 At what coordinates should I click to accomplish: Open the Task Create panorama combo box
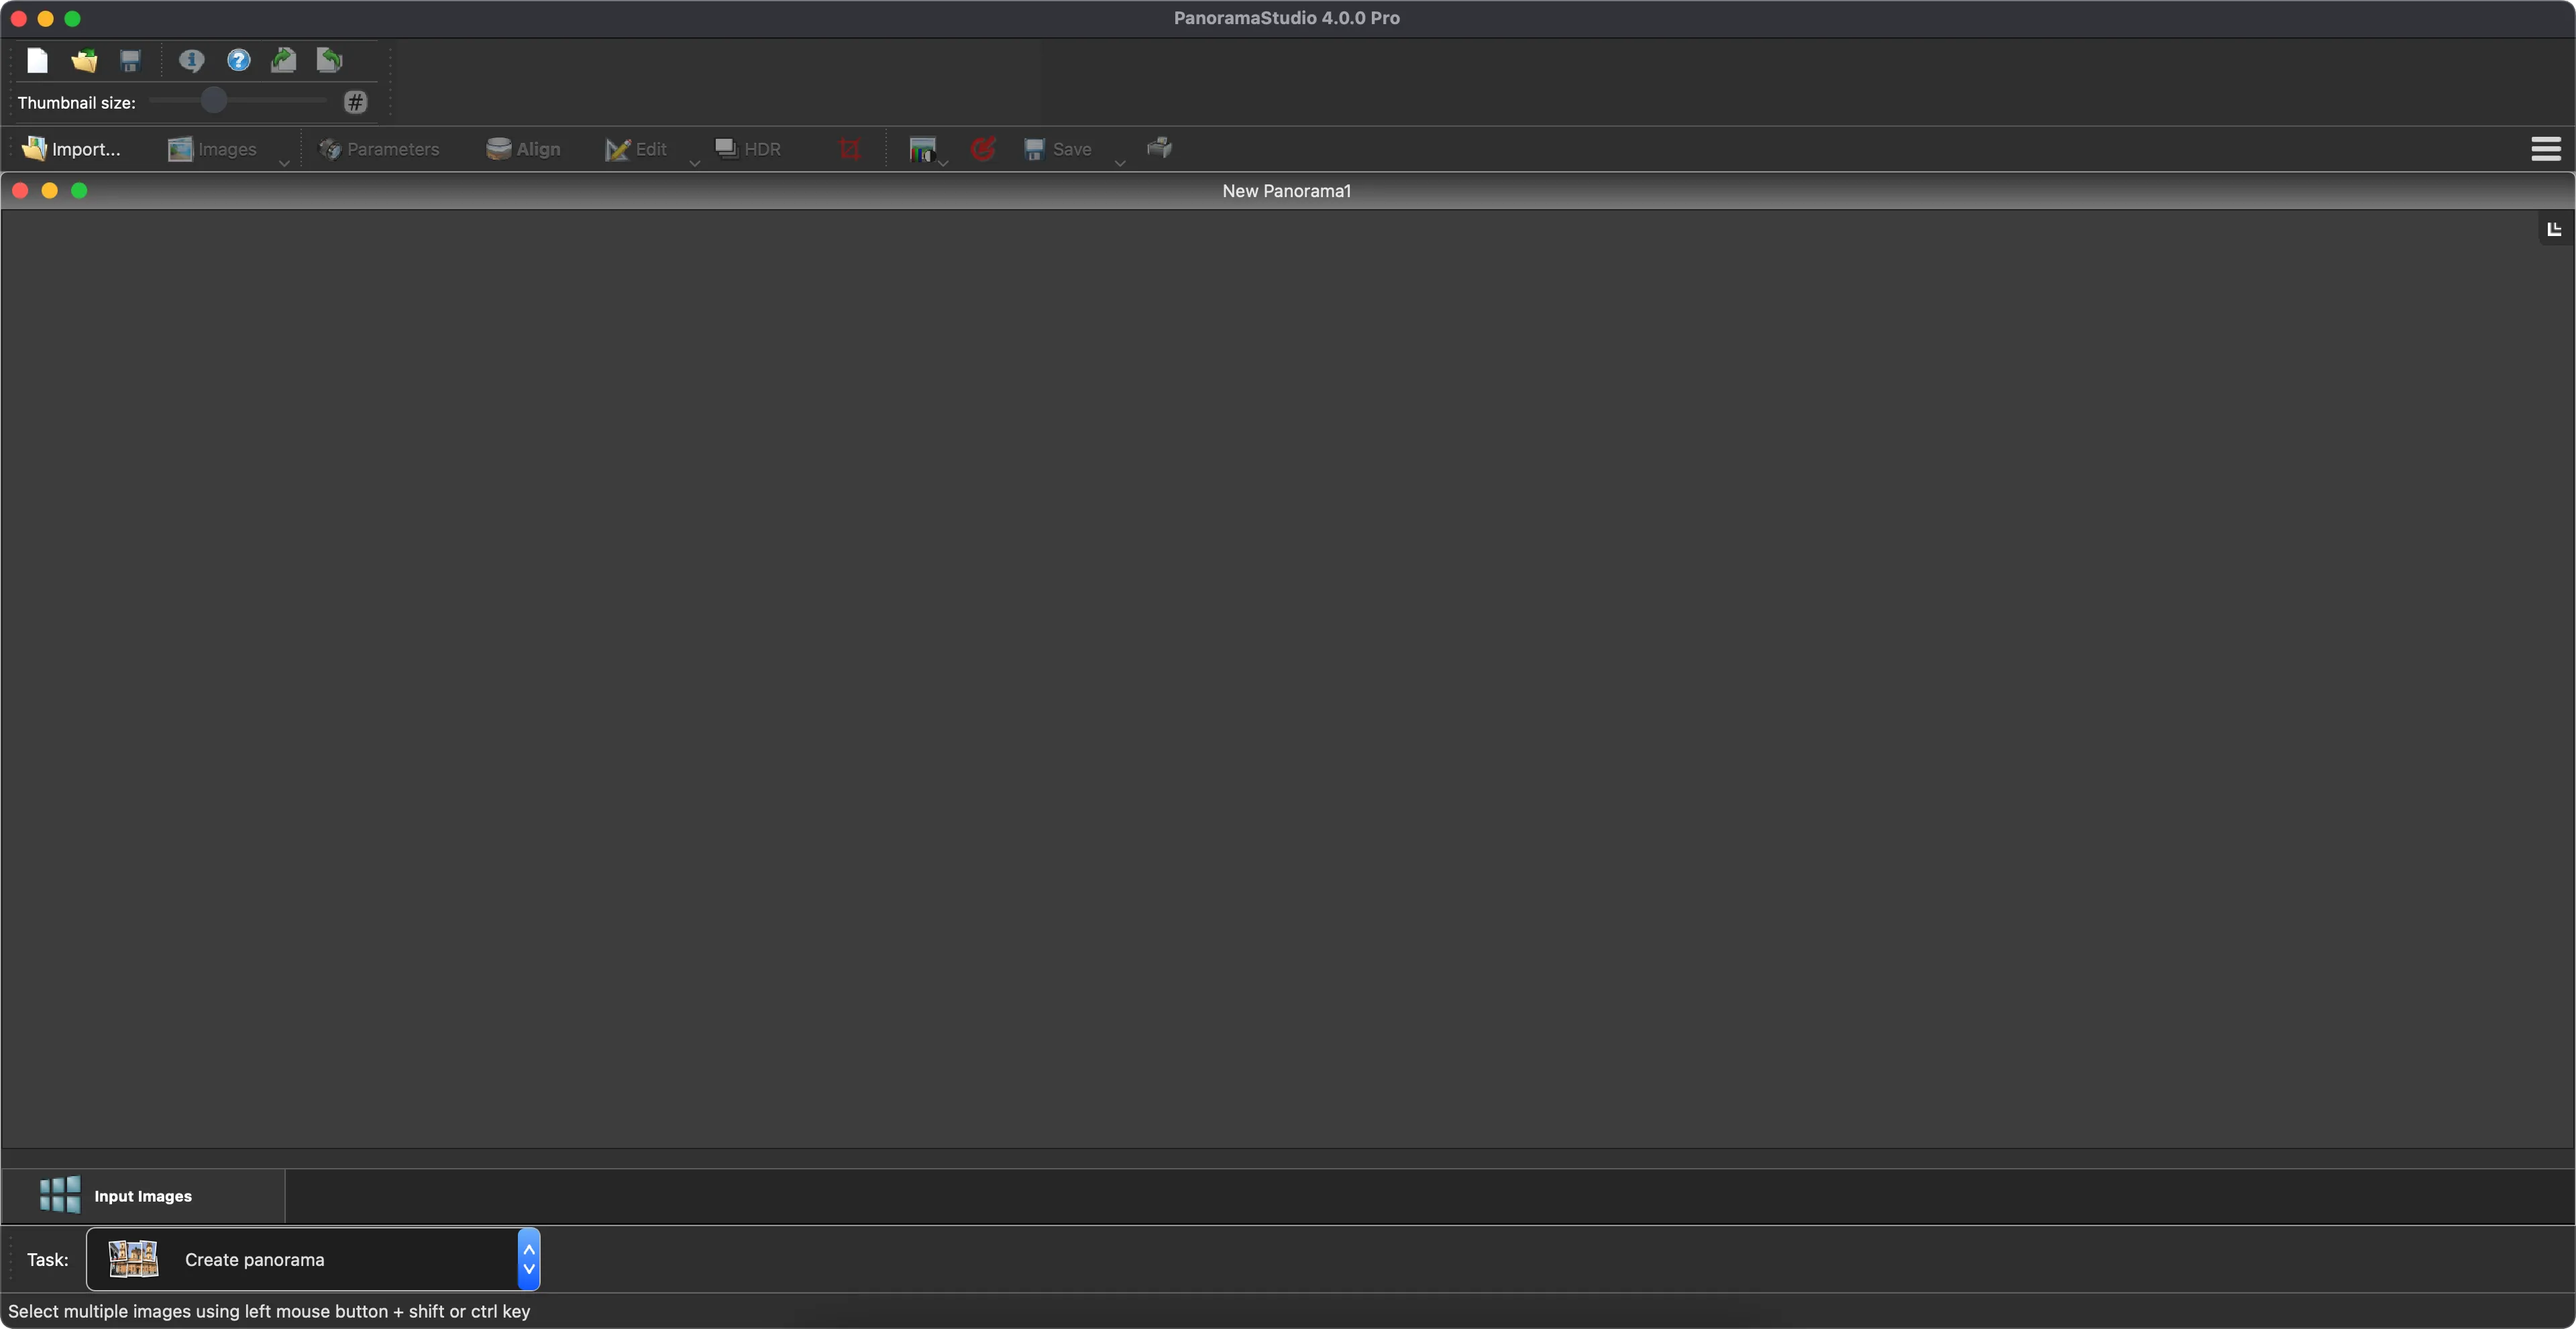[x=313, y=1259]
